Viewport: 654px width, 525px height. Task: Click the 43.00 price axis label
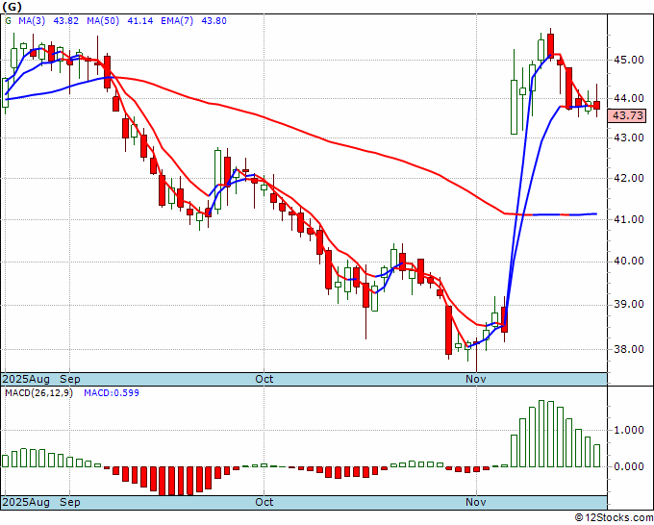tap(629, 137)
